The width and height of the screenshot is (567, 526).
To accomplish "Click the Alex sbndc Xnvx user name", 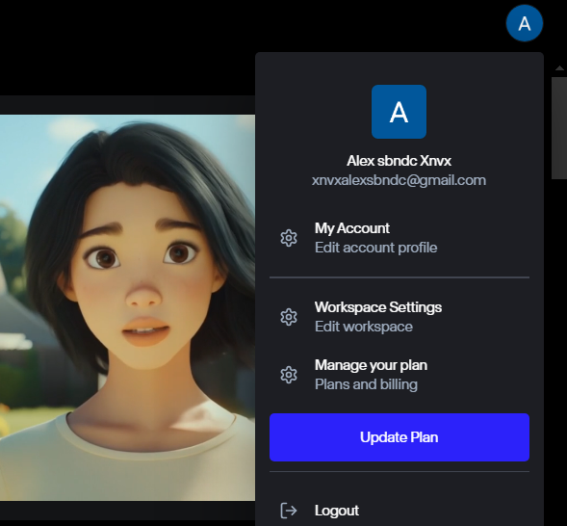I will (399, 161).
